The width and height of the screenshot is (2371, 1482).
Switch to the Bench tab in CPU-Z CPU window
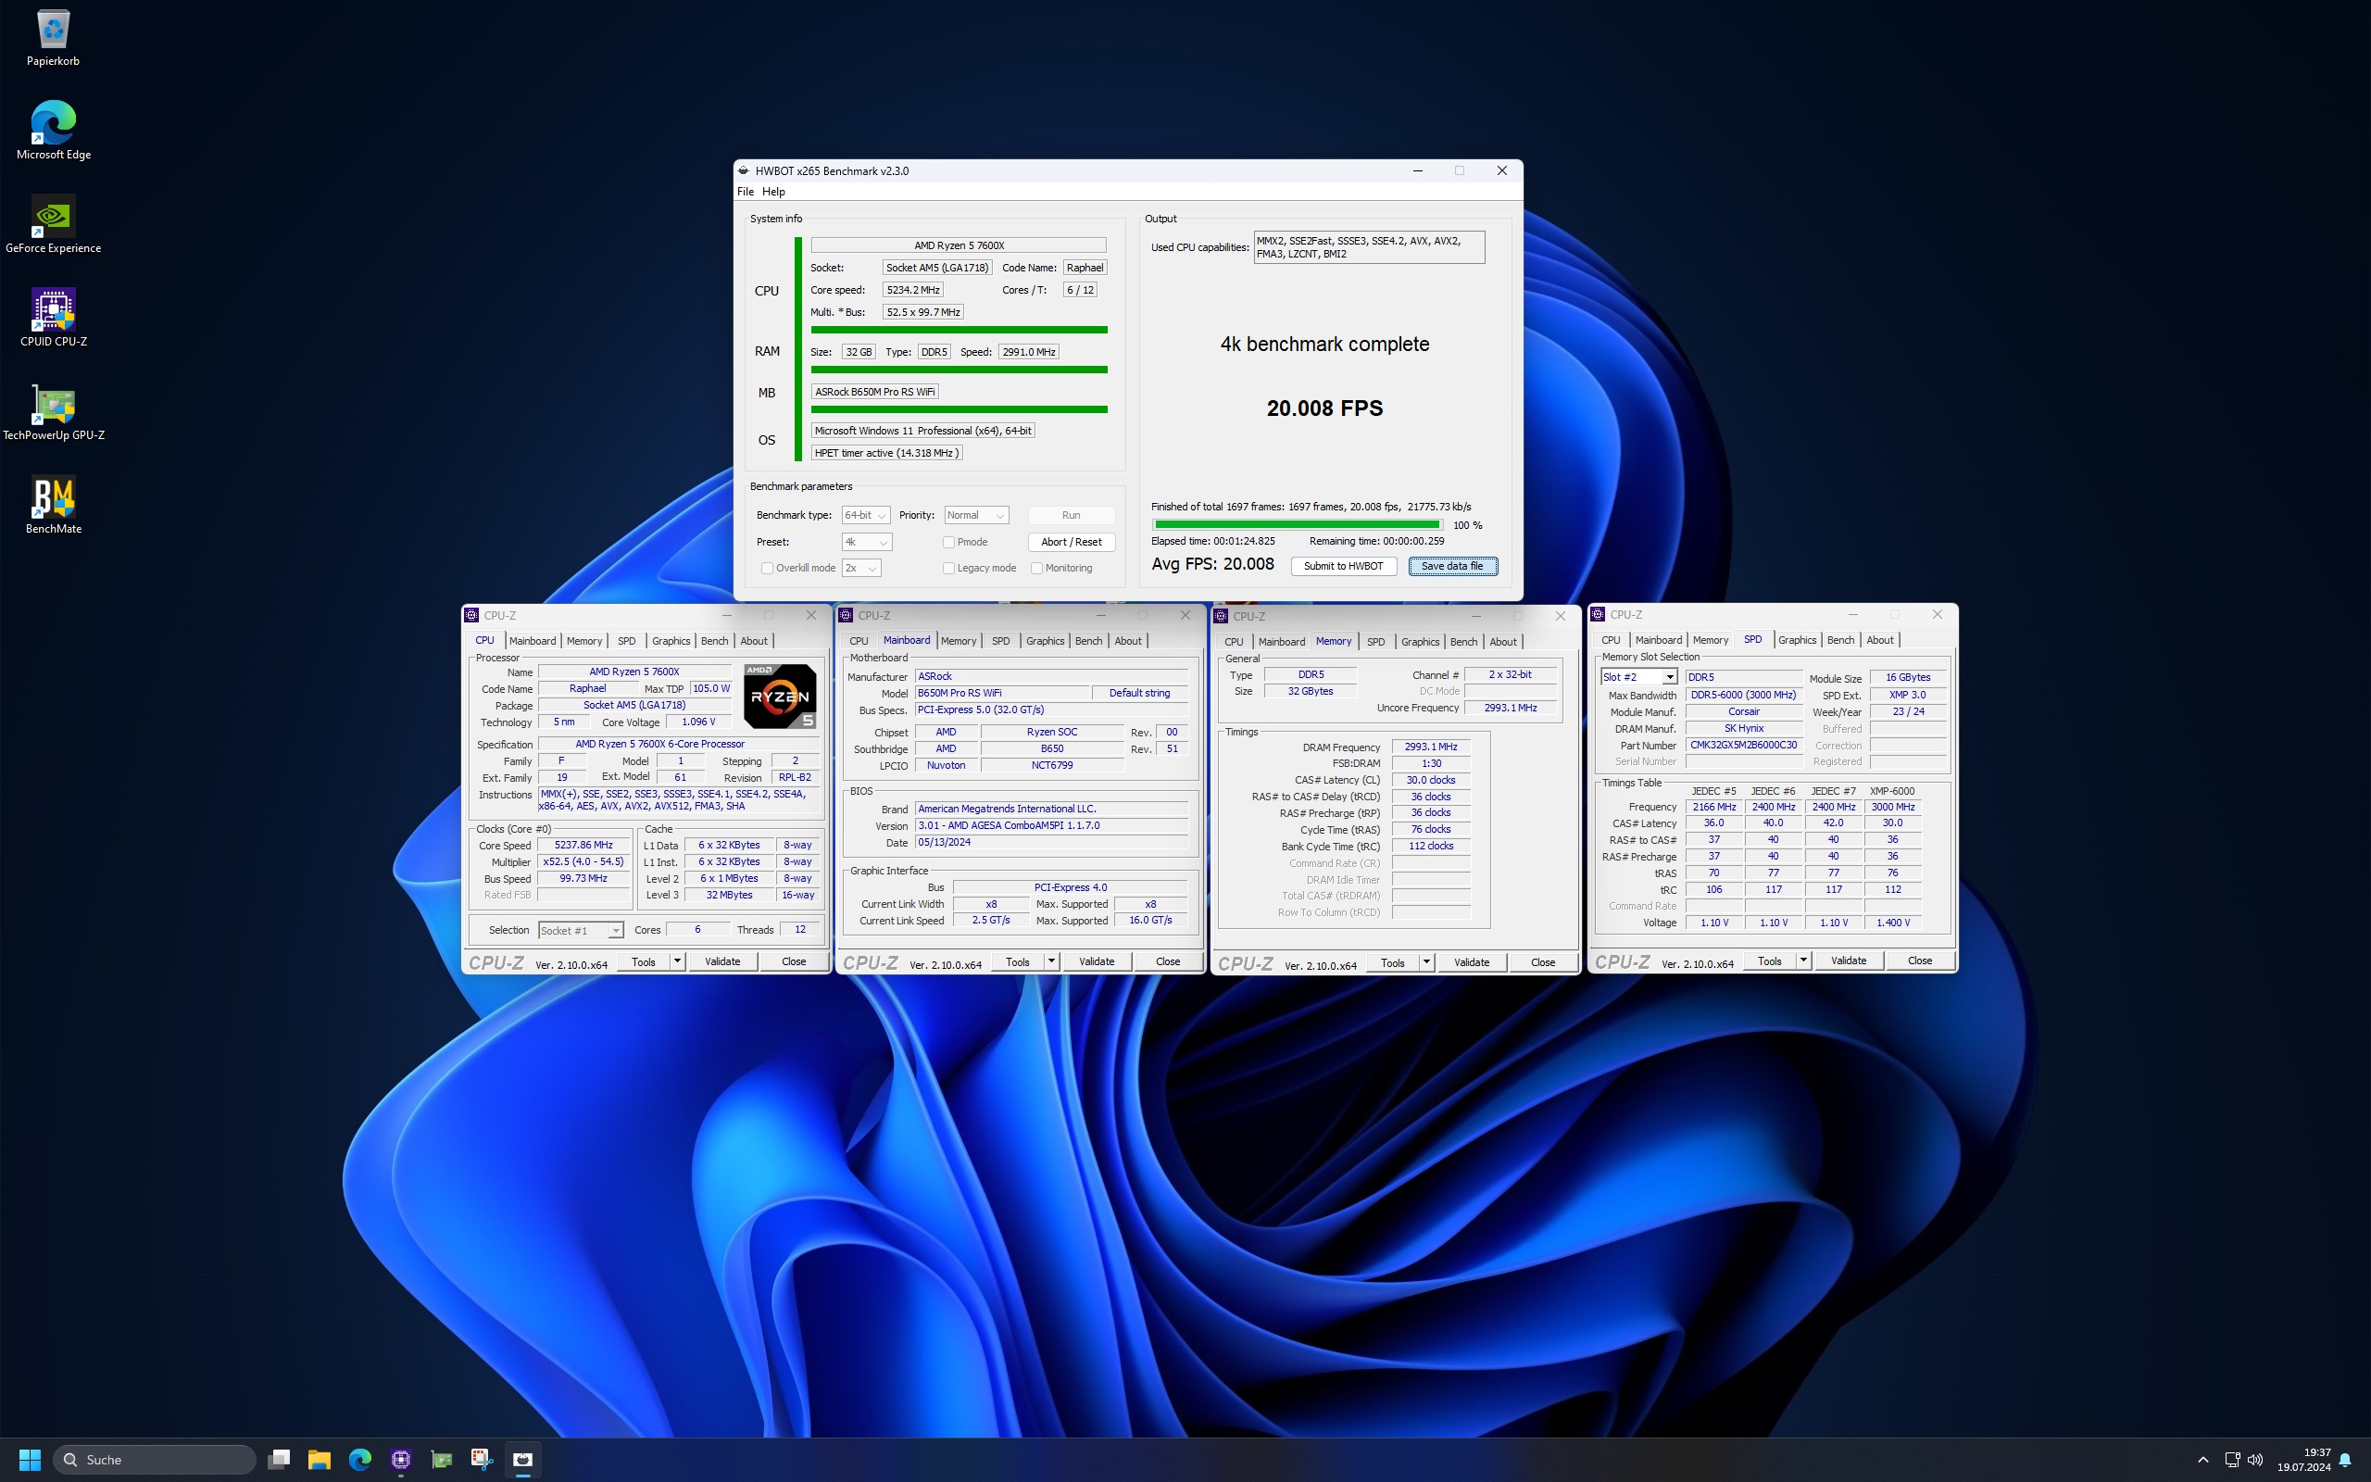pyautogui.click(x=714, y=641)
